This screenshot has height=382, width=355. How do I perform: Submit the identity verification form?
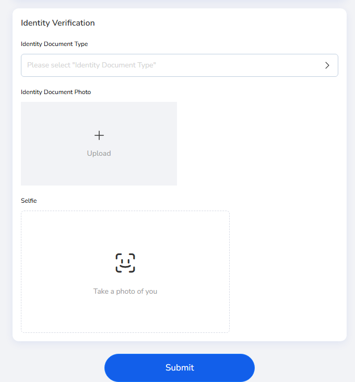[179, 367]
